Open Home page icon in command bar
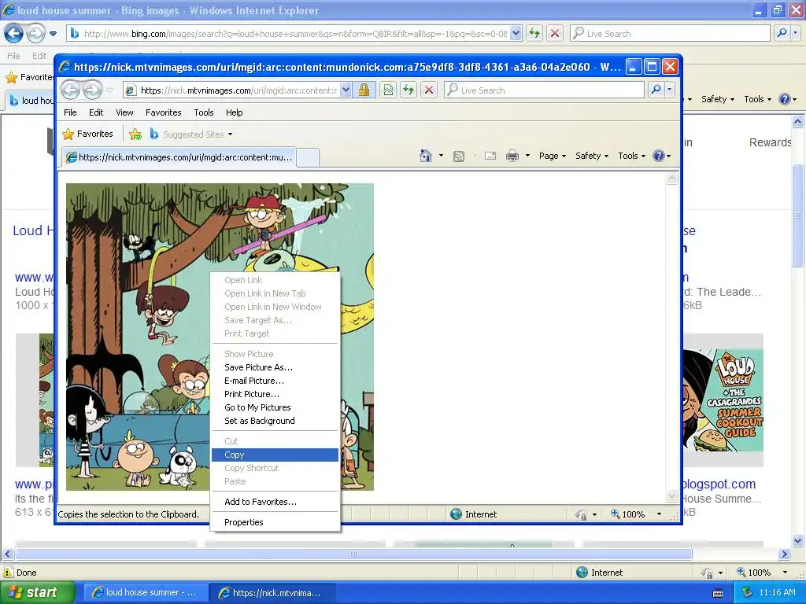Viewport: 806px width, 604px height. coord(426,156)
